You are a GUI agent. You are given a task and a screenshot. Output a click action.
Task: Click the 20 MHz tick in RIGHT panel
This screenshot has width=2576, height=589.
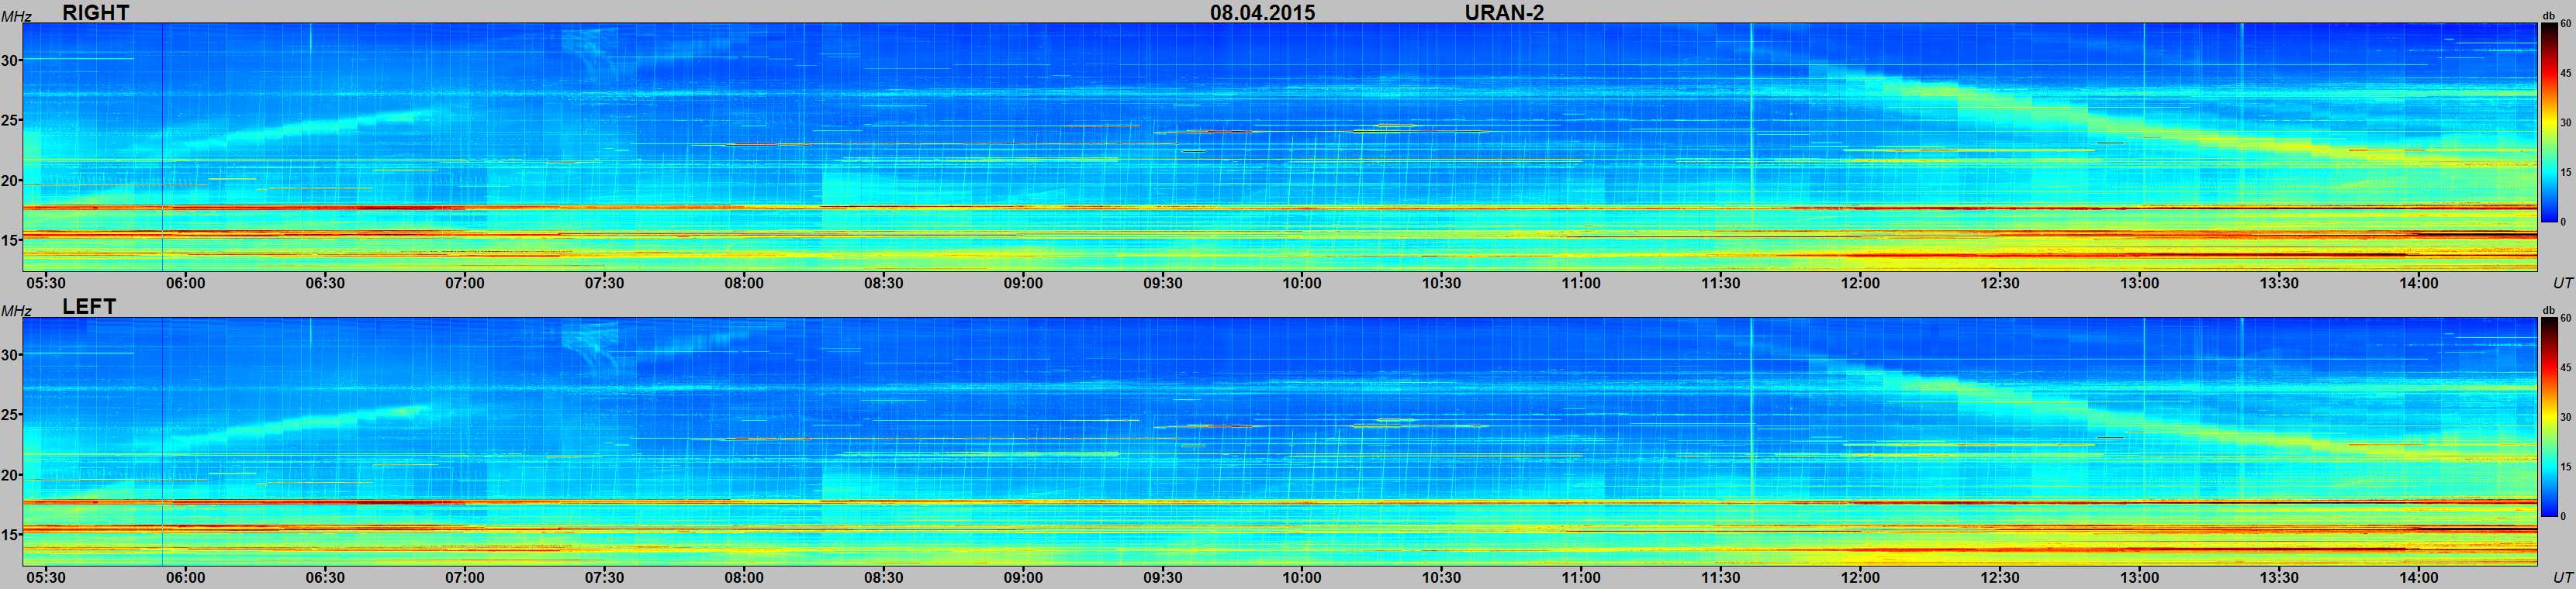coord(10,181)
